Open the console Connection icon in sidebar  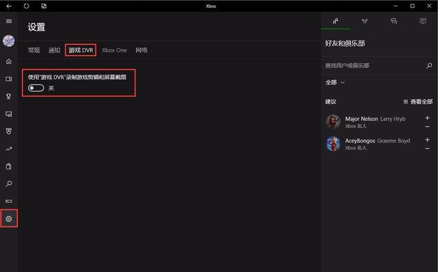pos(9,201)
